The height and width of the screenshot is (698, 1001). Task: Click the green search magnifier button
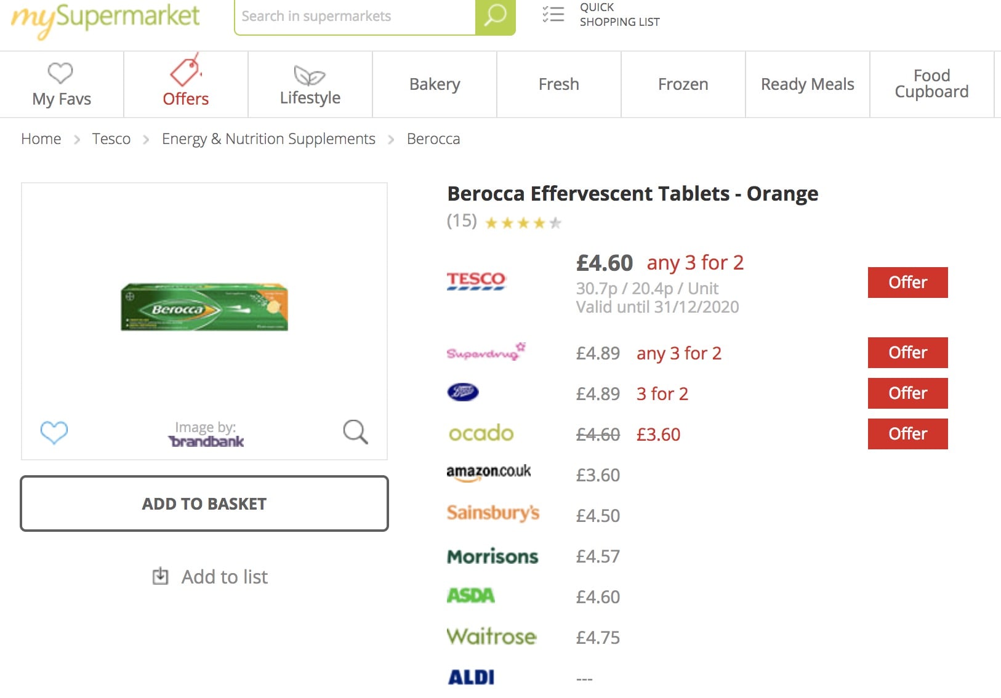[x=495, y=17]
